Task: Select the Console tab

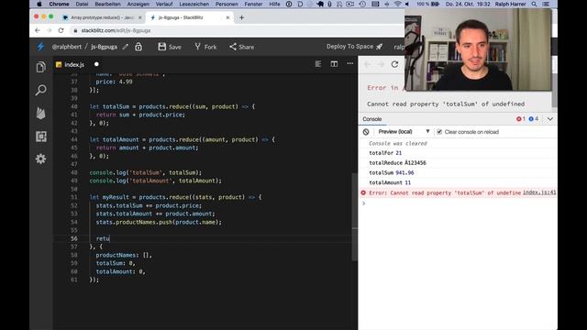Action: click(371, 119)
